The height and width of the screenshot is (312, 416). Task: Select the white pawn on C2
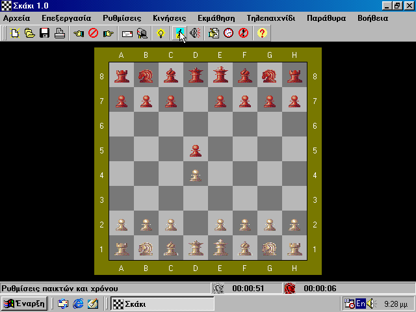(171, 225)
